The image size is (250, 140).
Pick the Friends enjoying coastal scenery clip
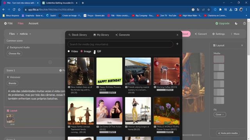pyautogui.click(x=138, y=71)
